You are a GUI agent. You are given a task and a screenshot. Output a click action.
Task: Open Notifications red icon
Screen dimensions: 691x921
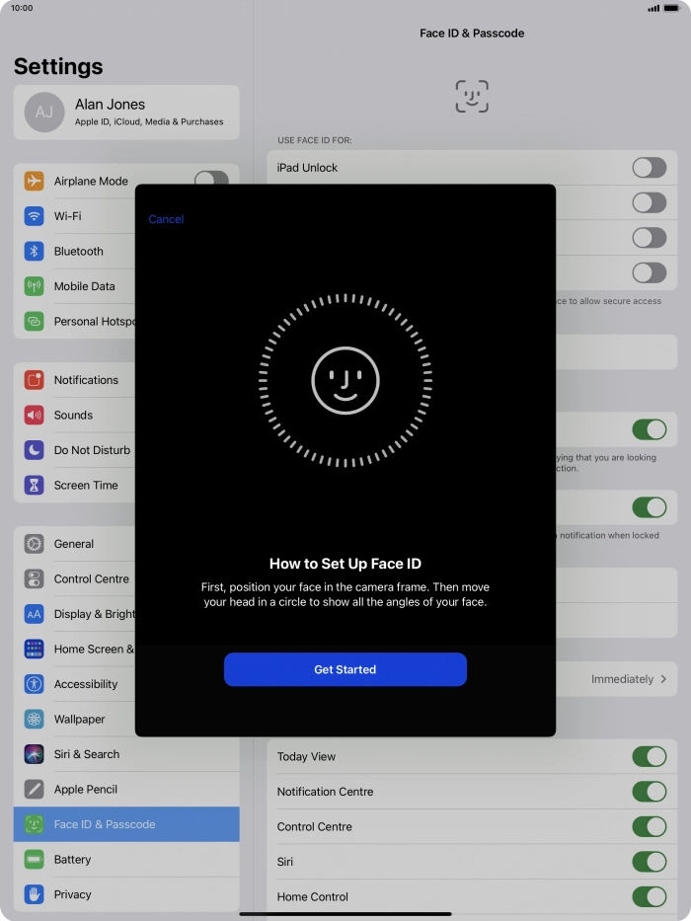coord(35,380)
